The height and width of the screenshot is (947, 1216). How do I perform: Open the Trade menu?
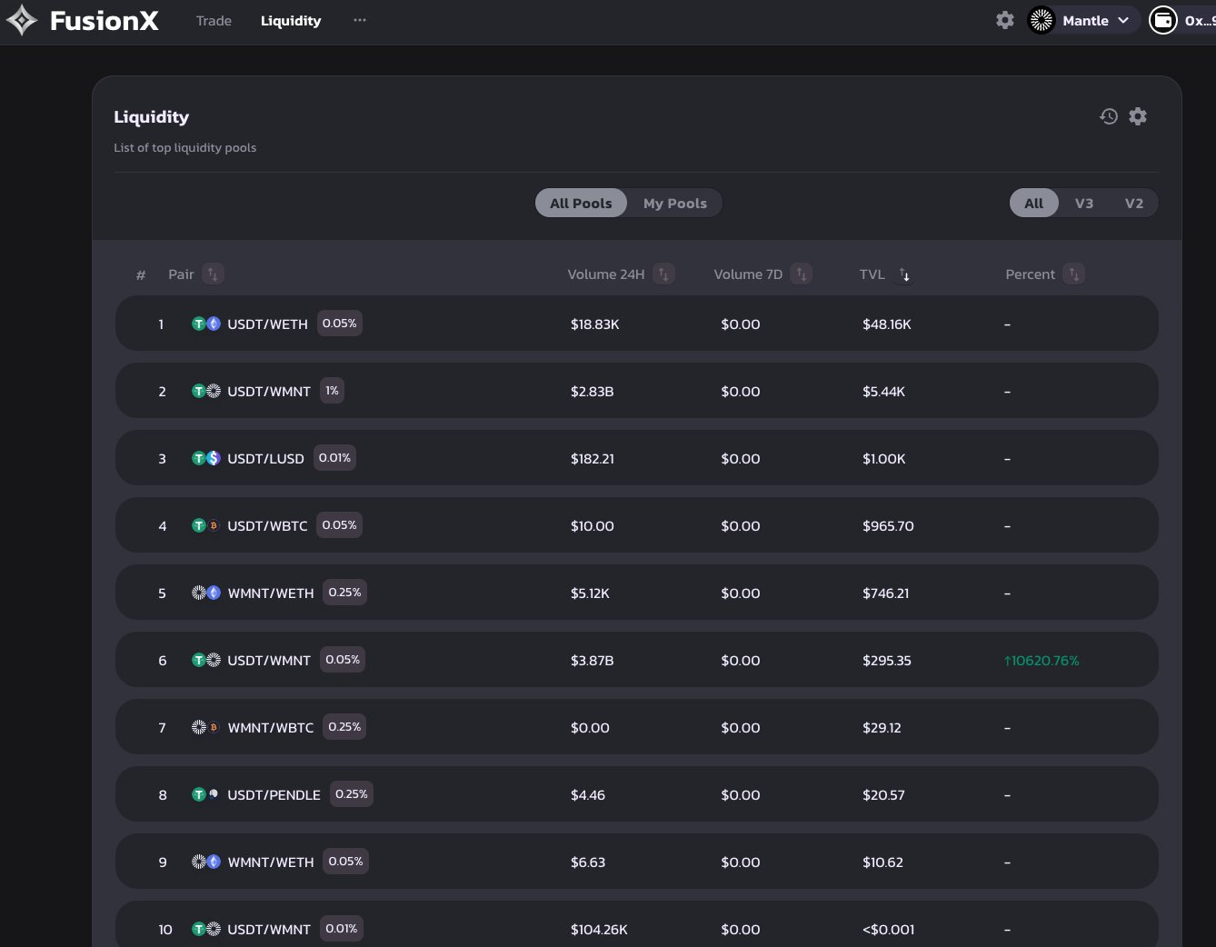click(x=214, y=21)
